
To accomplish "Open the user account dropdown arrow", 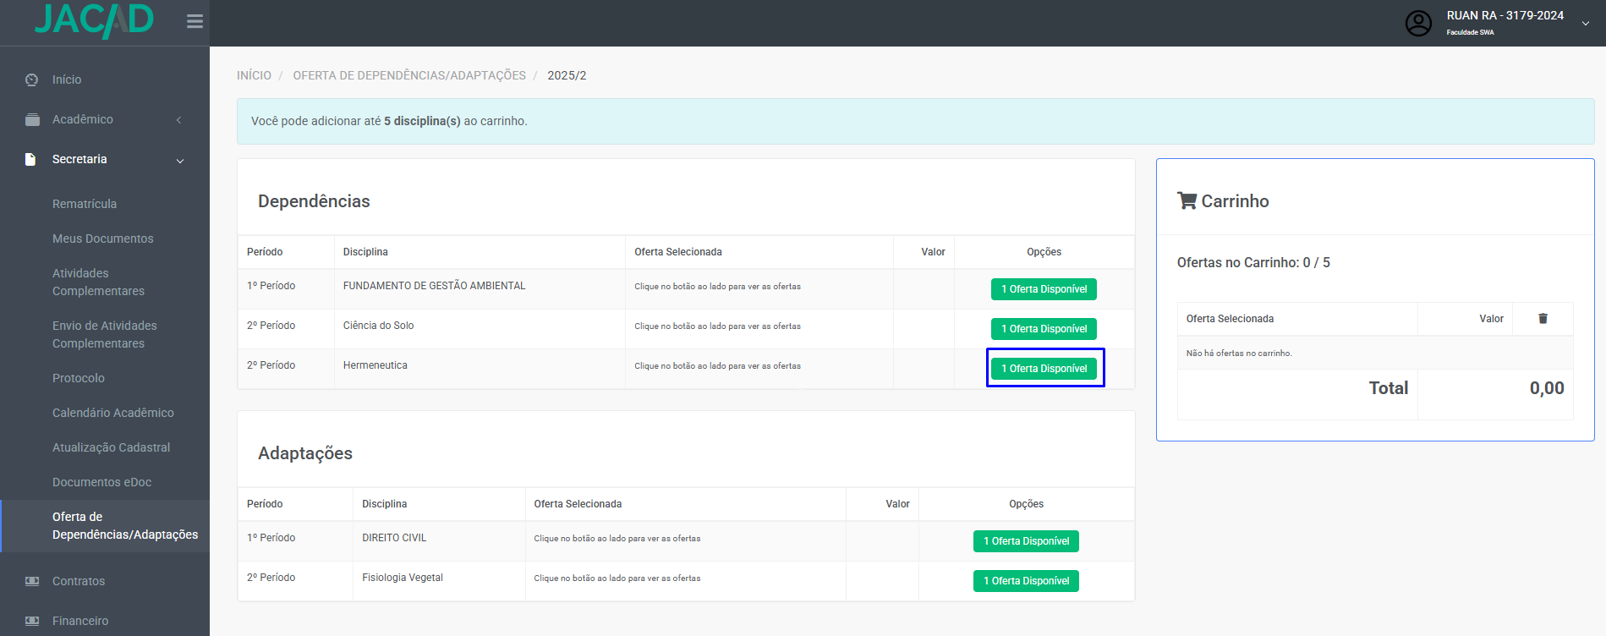I will (x=1585, y=24).
